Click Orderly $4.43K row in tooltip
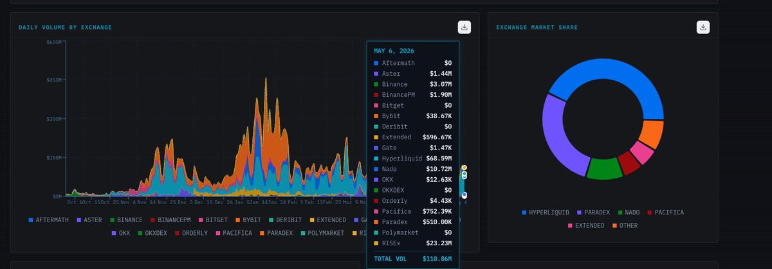This screenshot has width=772, height=269. [412, 201]
